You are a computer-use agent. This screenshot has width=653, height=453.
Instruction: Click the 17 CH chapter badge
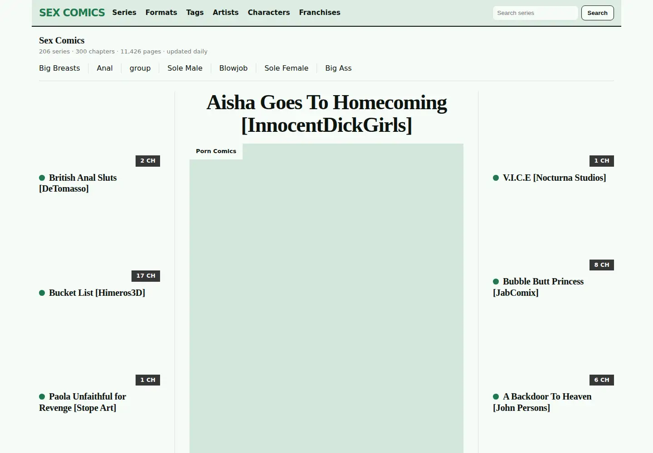(x=146, y=276)
